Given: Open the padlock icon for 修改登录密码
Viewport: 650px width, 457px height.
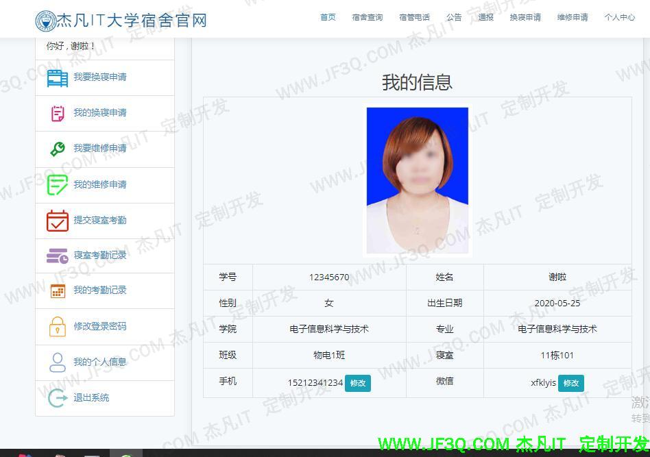Looking at the screenshot, I should [58, 326].
